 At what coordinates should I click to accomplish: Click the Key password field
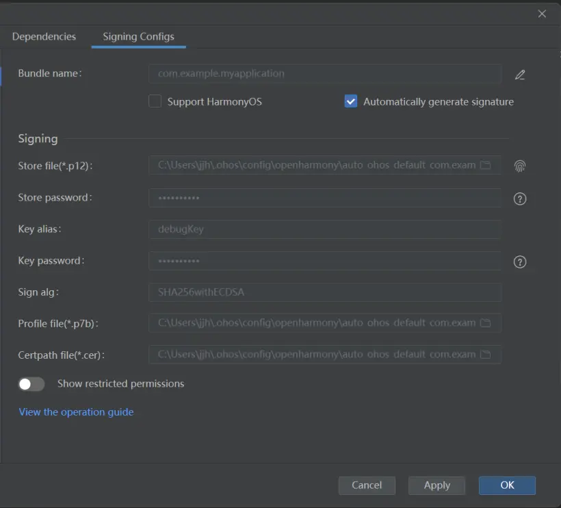pos(325,261)
